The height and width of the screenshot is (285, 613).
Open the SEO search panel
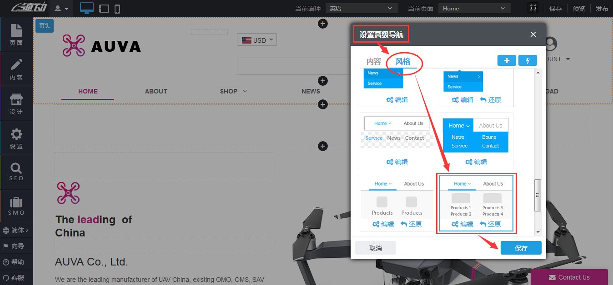pos(16,172)
